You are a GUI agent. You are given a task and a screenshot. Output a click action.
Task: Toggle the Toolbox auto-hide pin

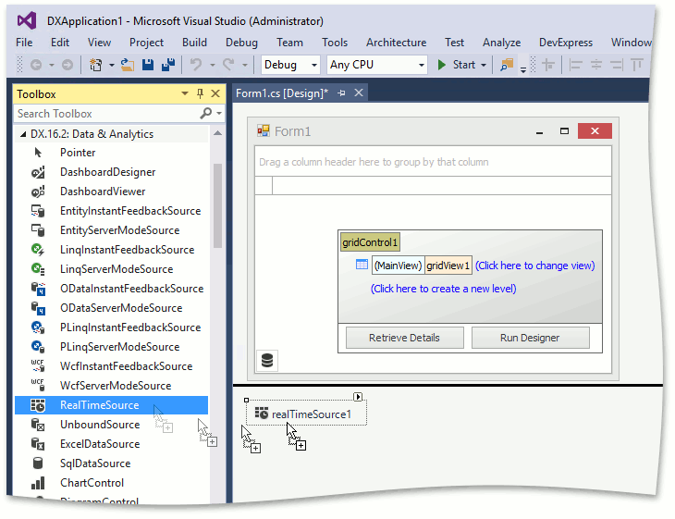point(200,93)
